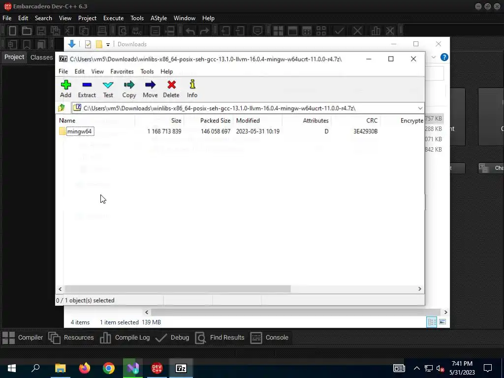Open Google Chrome from the taskbar
504x378 pixels.
[x=109, y=368]
